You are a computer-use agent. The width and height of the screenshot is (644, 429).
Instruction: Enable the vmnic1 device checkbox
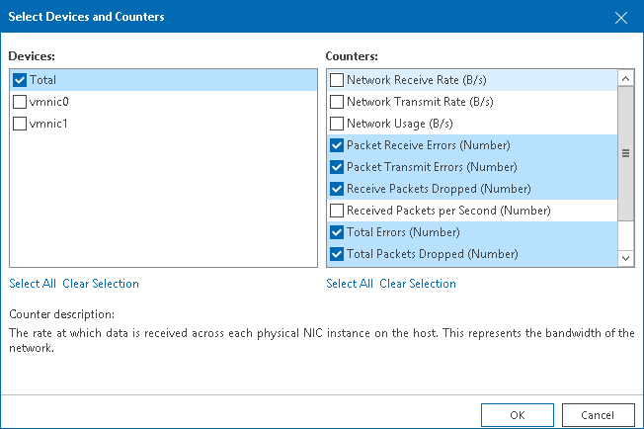(20, 124)
